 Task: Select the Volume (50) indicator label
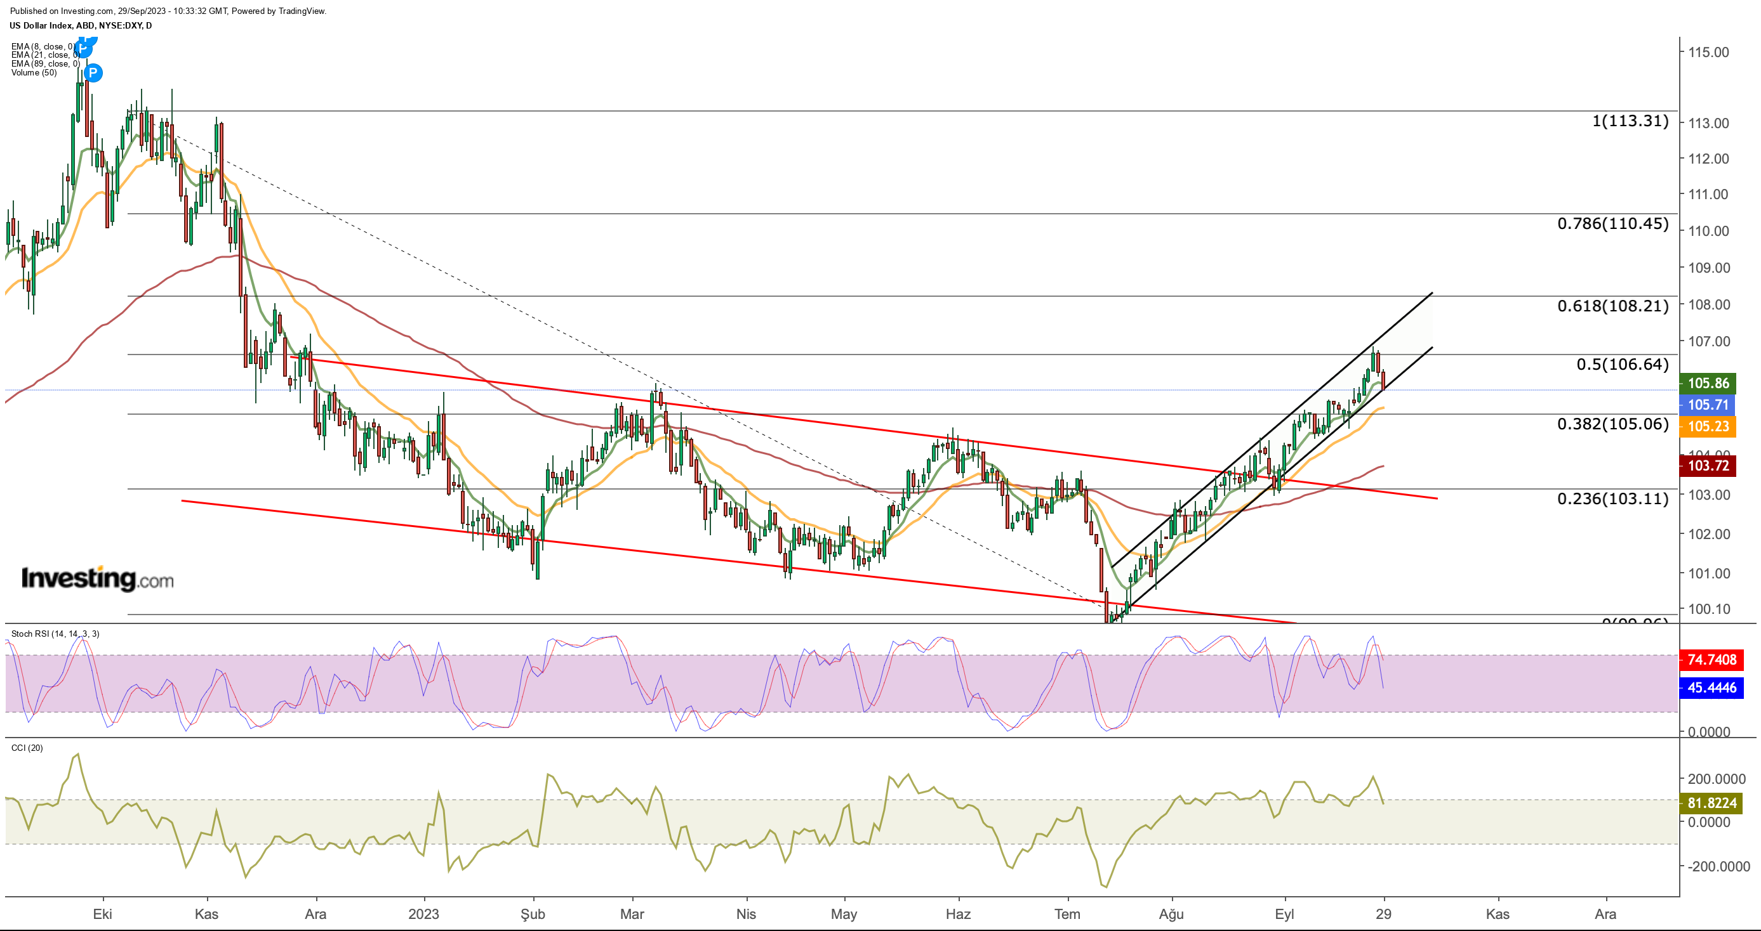pos(34,72)
